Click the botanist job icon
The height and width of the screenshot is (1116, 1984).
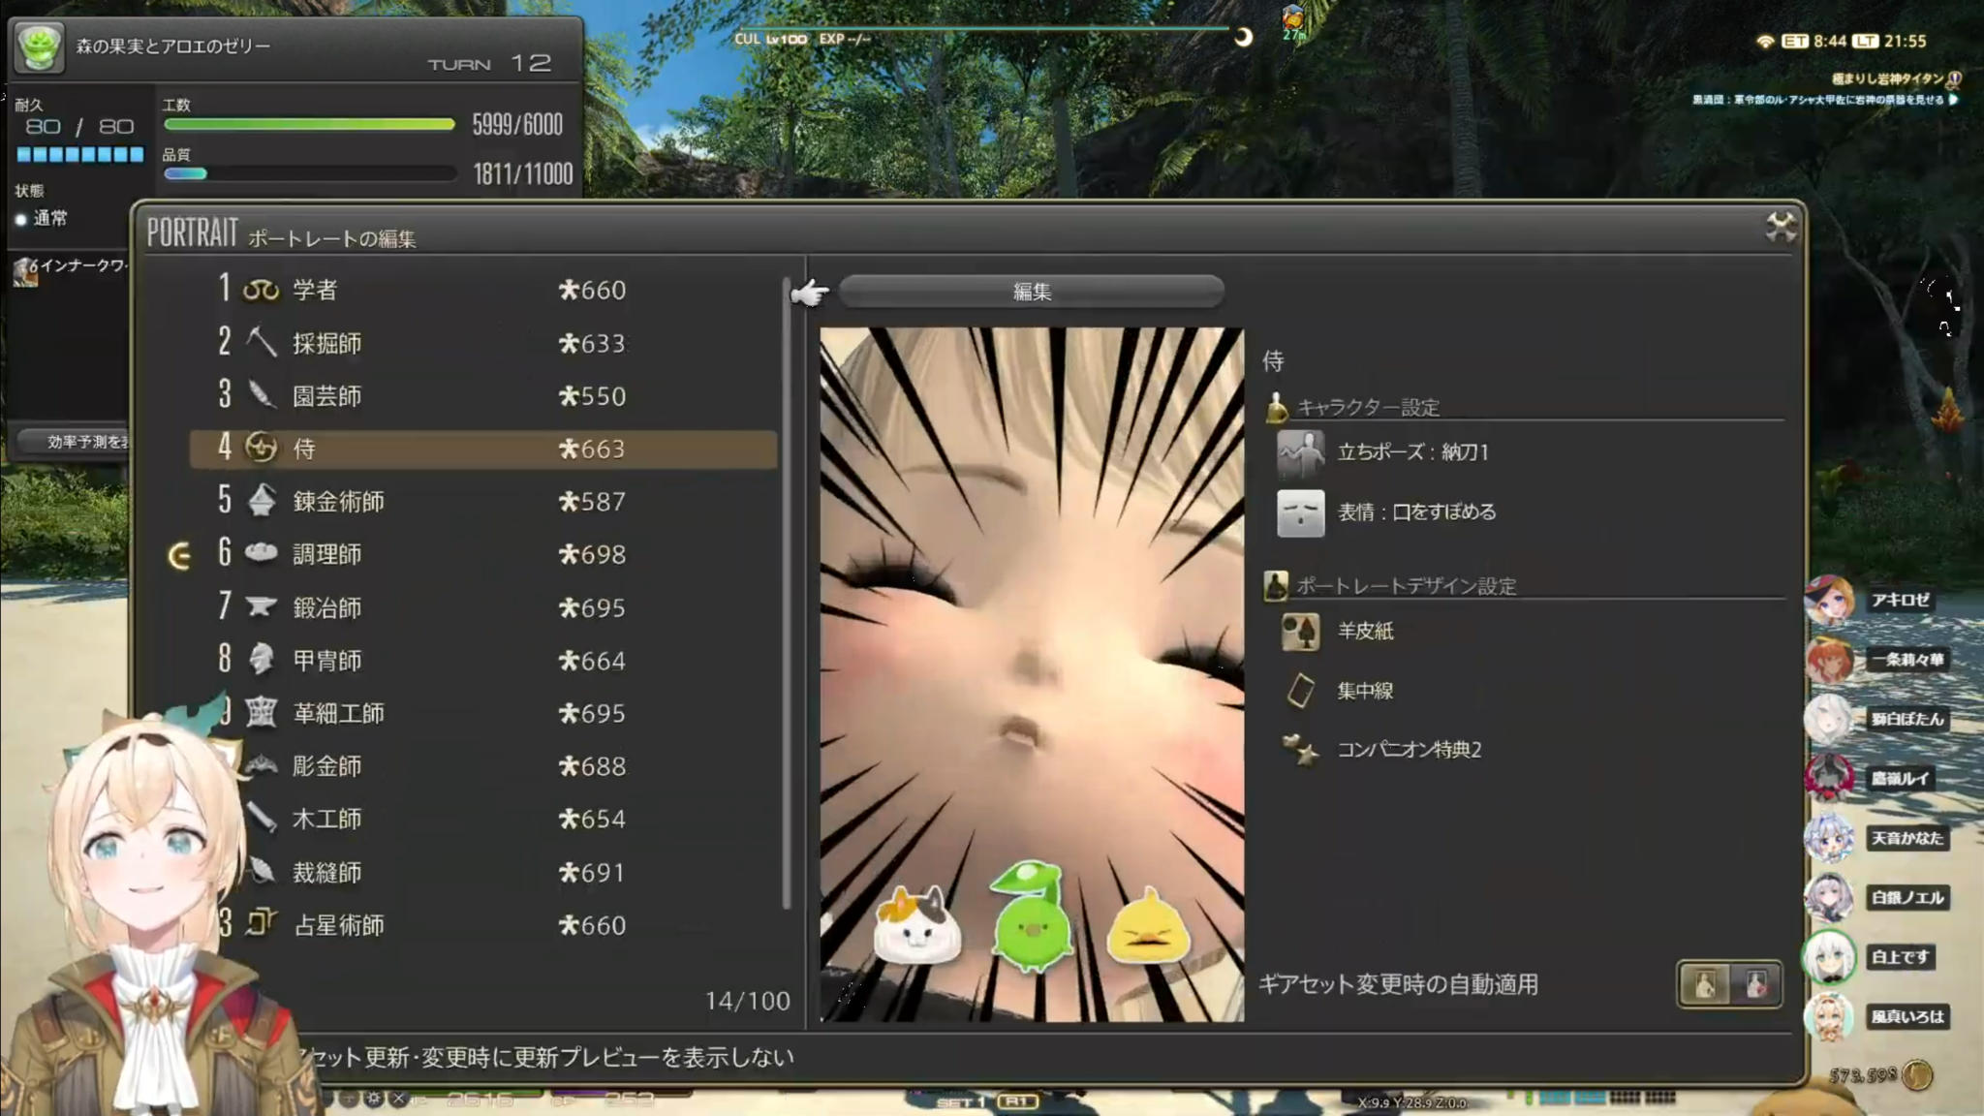(261, 394)
